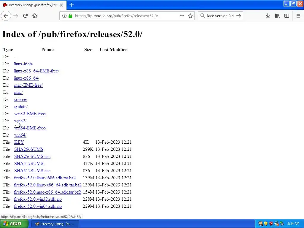This screenshot has width=304, height=228.
Task: Open the Windows Start menu
Action: tap(14, 224)
